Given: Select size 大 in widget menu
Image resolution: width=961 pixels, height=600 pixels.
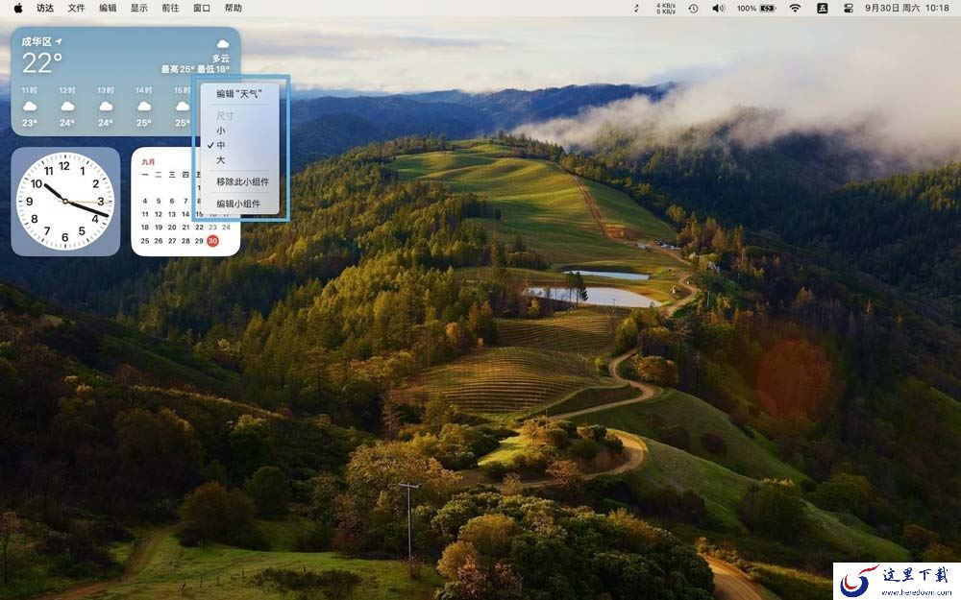Looking at the screenshot, I should click(221, 159).
